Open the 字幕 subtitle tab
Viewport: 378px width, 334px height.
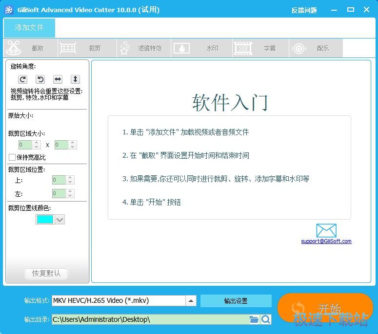[x=260, y=48]
